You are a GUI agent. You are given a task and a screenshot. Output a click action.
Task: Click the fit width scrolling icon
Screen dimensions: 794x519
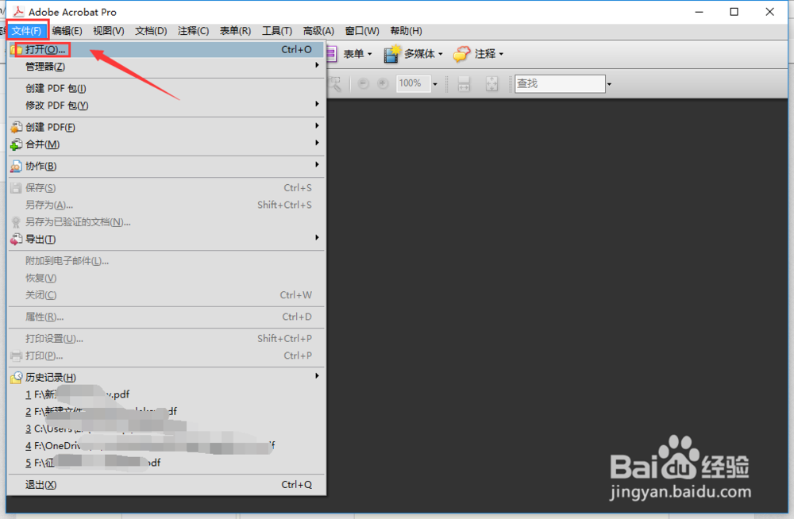point(464,83)
